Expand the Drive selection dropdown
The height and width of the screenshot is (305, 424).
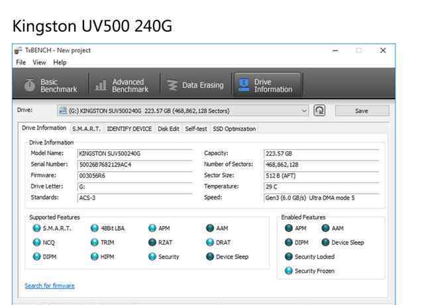(x=304, y=111)
